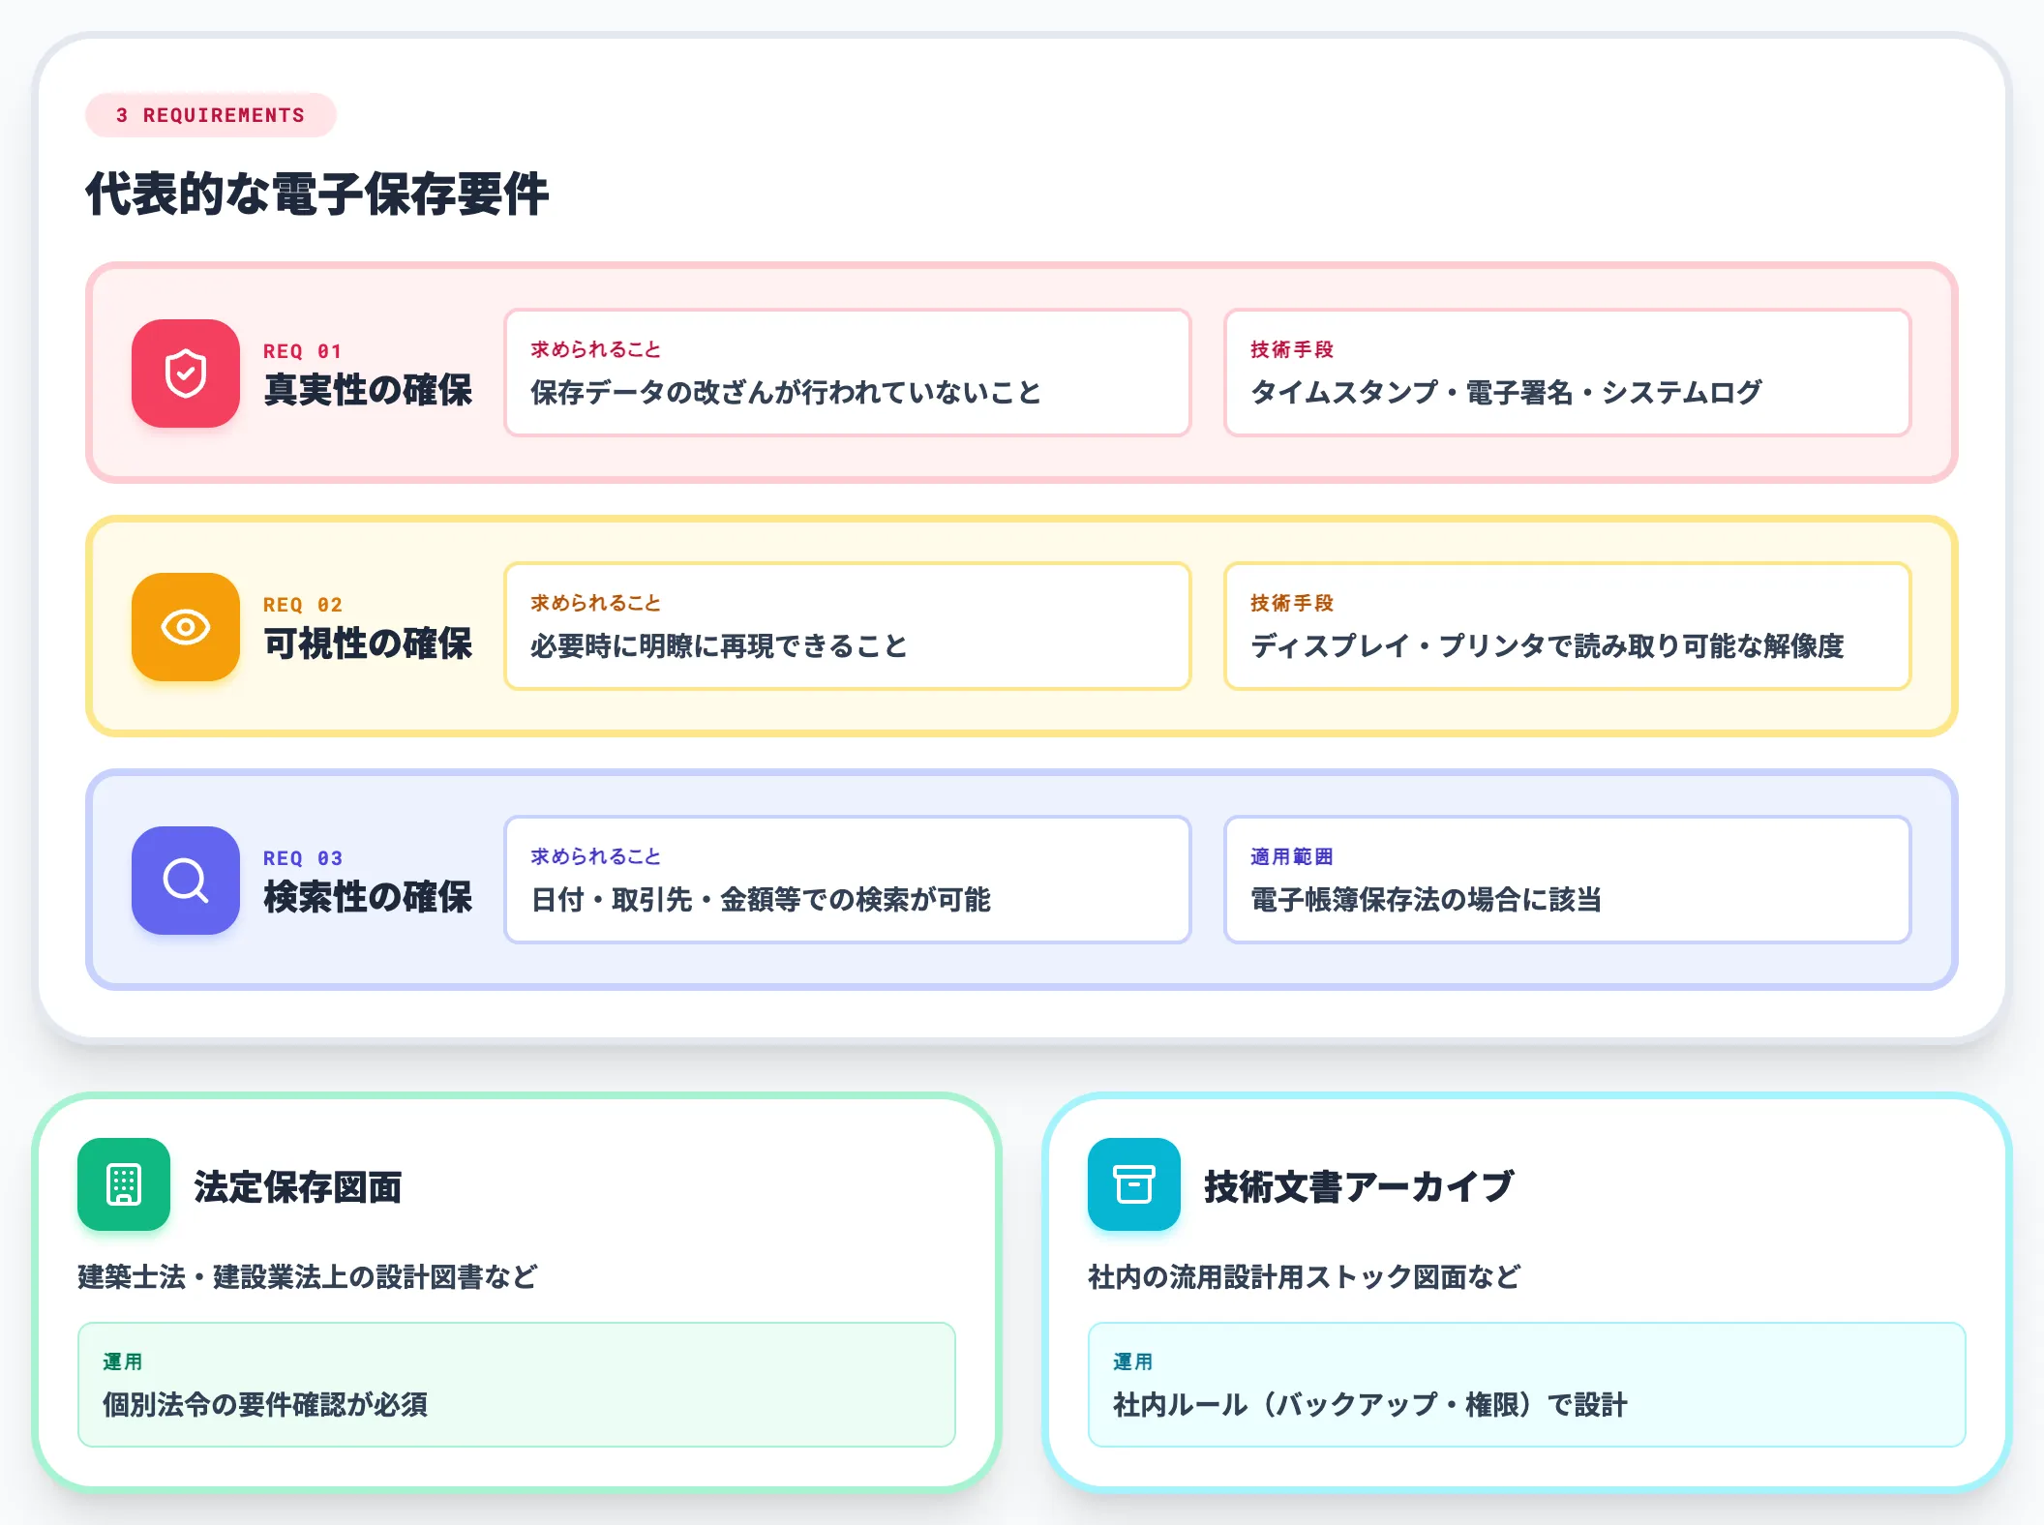Screen dimensions: 2044x1525
Task: Click the cyan archive box icon
Action: tap(1134, 1184)
